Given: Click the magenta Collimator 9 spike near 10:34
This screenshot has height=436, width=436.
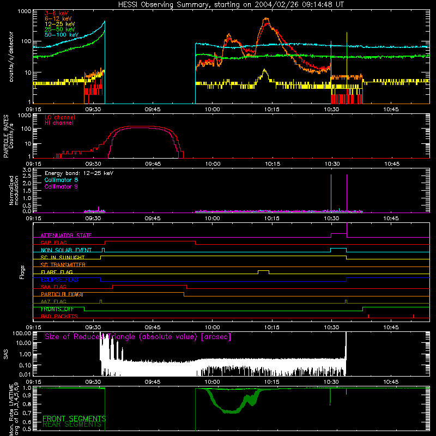Looking at the screenshot, I should pos(347,193).
